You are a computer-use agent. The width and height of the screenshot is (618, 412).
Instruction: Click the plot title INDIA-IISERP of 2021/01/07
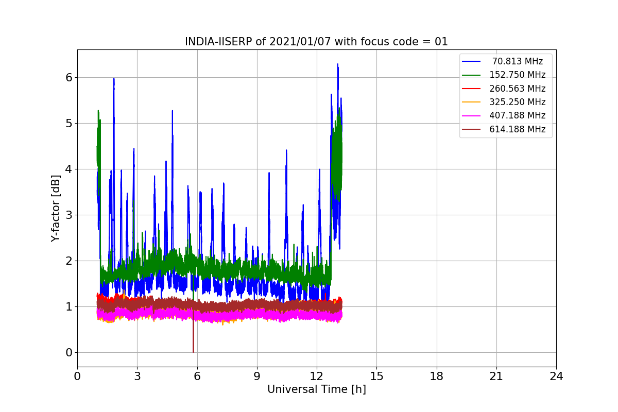tap(316, 42)
